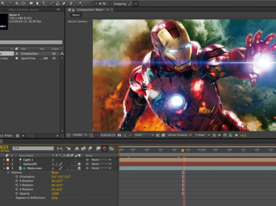Select the Brush tool
This screenshot has height=206, width=276.
click(52, 3)
